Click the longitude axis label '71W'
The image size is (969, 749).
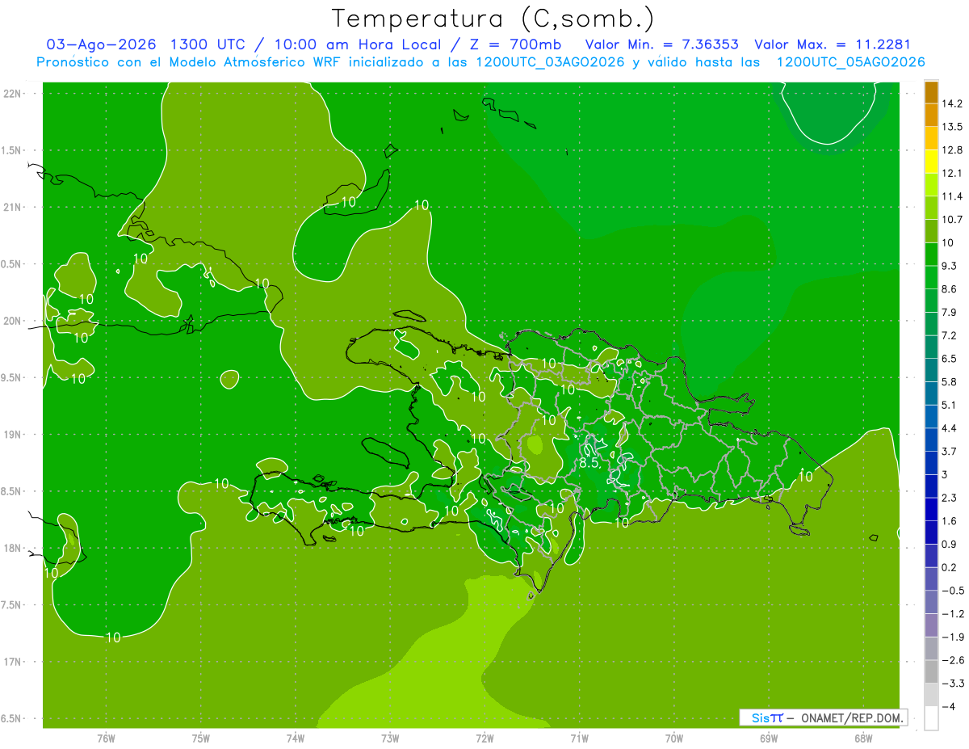(x=579, y=738)
